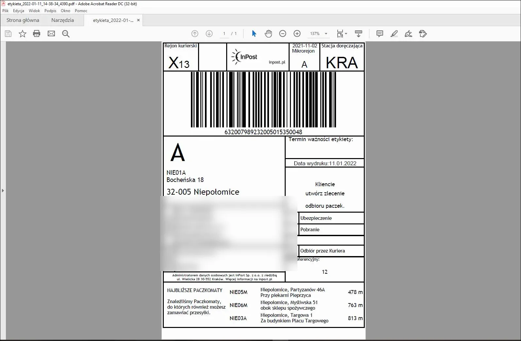Screen dimensions: 521x341
Task: Open the fit page options icon
Action: pyautogui.click(x=342, y=34)
